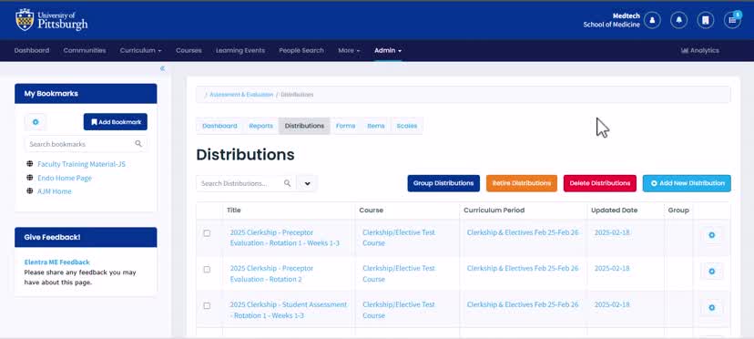The height and width of the screenshot is (339, 754).
Task: Check box for Student Assessment Rotation 1
Action: tap(207, 305)
